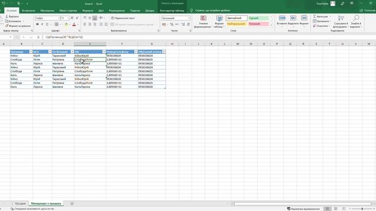Open the Conditional Formatting menu (Умовне форматування)
Viewport: 376px width, 211px height.
click(x=203, y=22)
